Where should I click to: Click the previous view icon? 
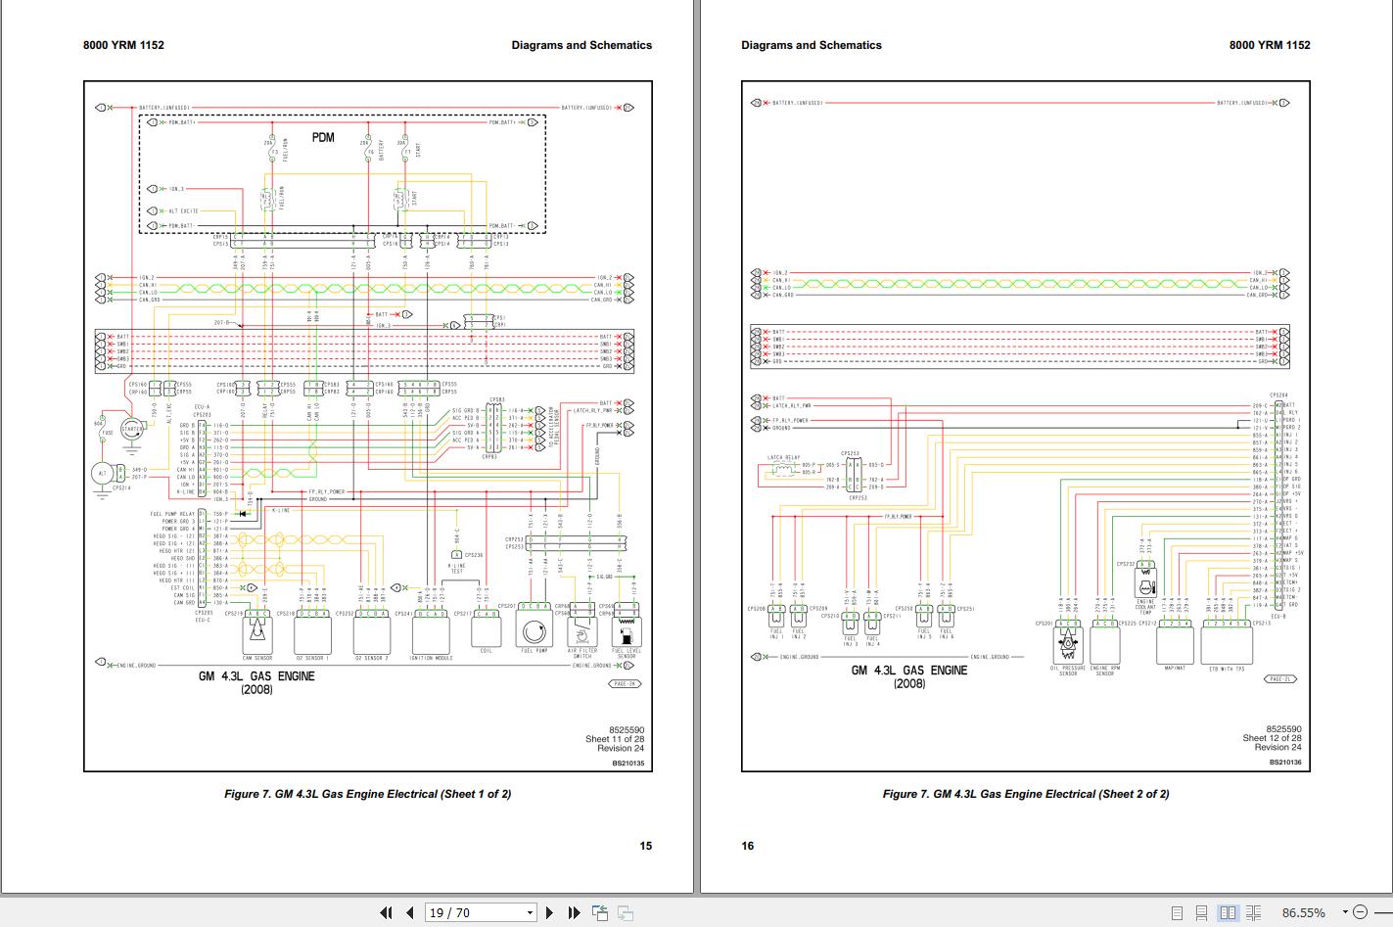coord(600,912)
